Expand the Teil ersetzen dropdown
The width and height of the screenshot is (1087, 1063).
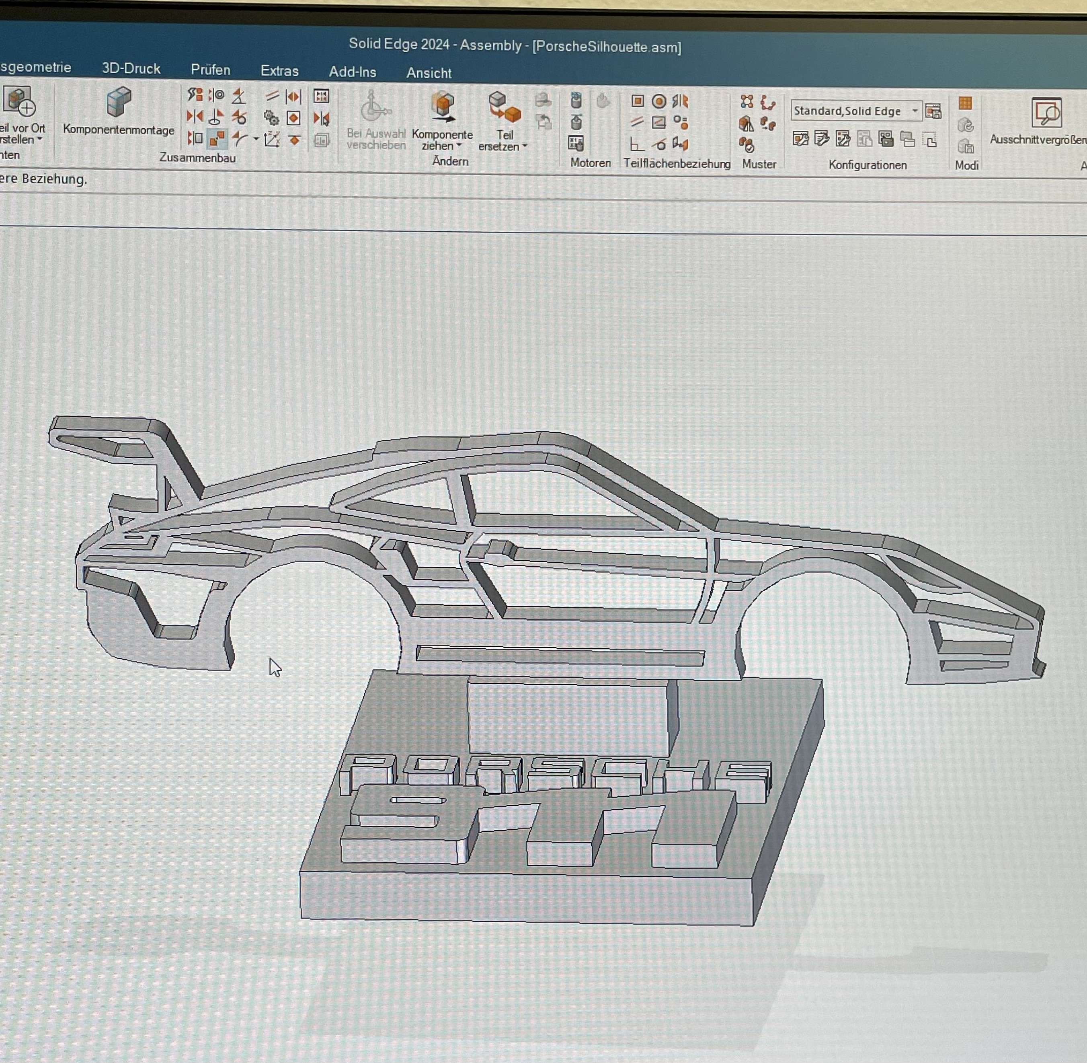click(x=525, y=146)
